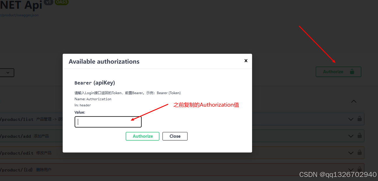Dismiss the dialog with the X button

pos(246,61)
